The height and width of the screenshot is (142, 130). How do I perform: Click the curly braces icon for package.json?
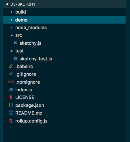point(11,105)
